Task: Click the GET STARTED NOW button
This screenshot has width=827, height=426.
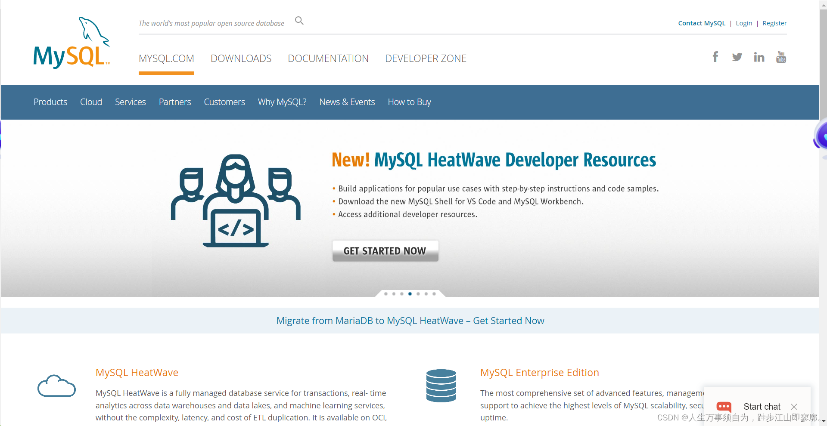Action: 385,250
